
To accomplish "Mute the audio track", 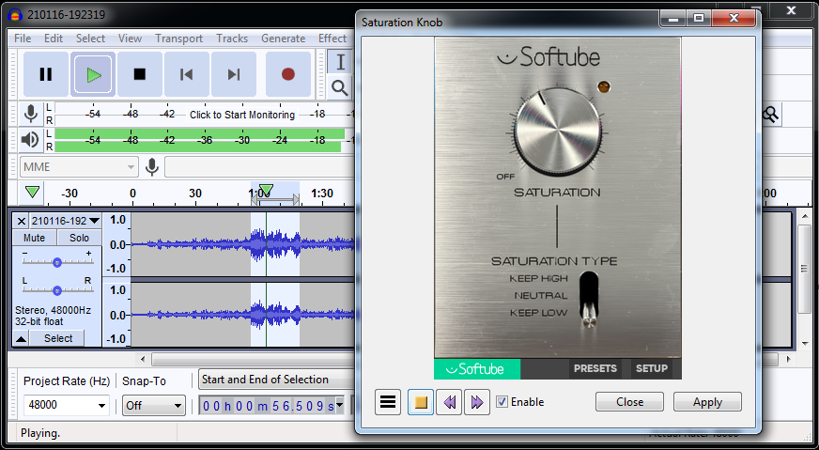I will point(34,238).
